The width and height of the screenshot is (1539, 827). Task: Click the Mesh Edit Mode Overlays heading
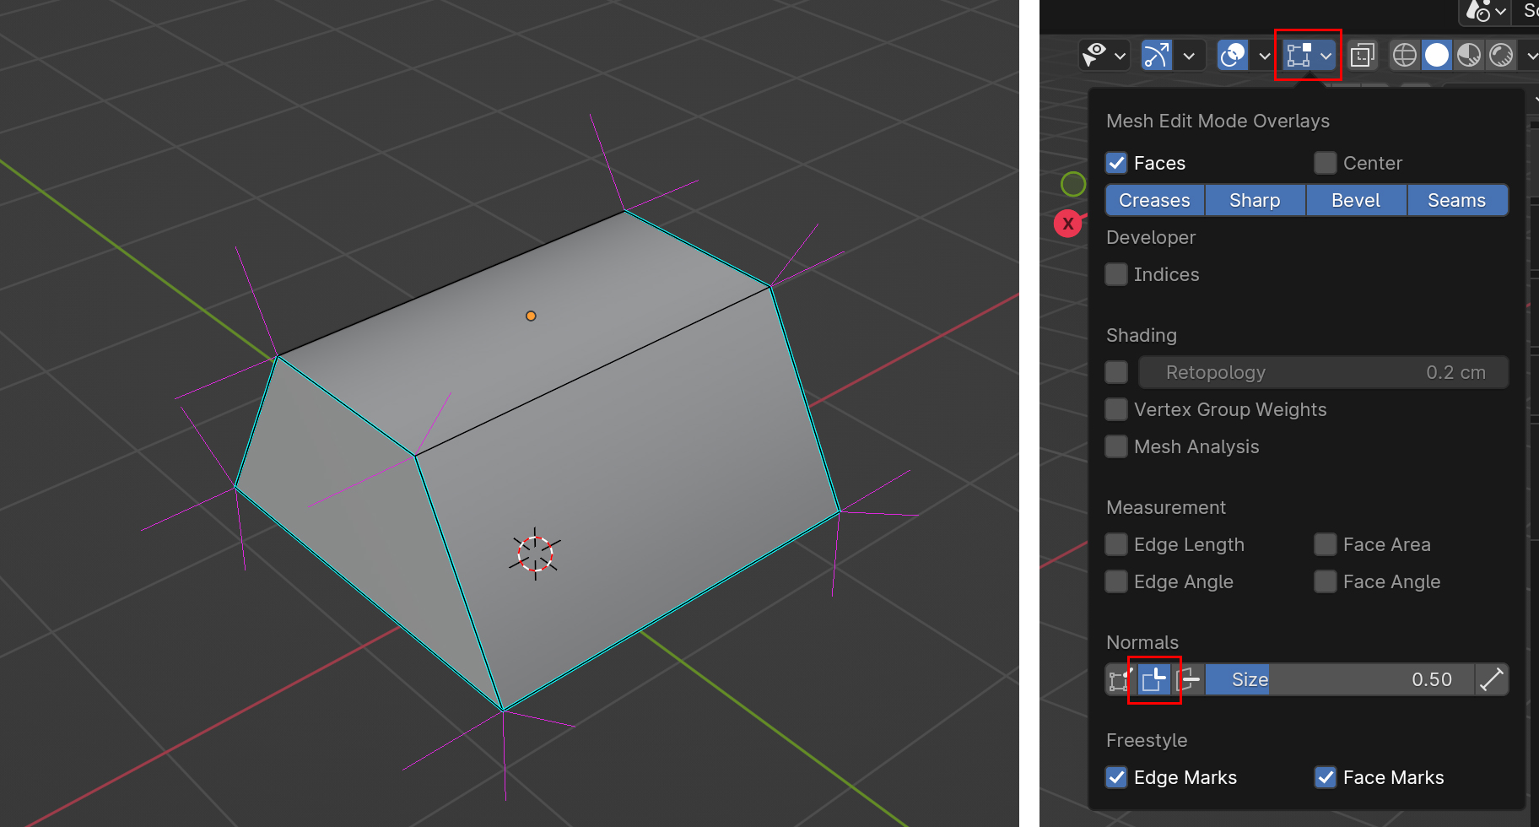(1218, 121)
